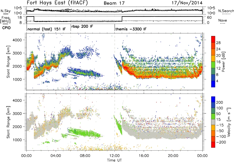
Task: Click the "Time UT" axis title
Action: (x=114, y=160)
